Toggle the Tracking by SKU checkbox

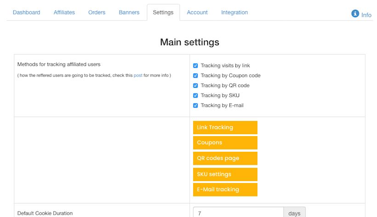click(196, 96)
